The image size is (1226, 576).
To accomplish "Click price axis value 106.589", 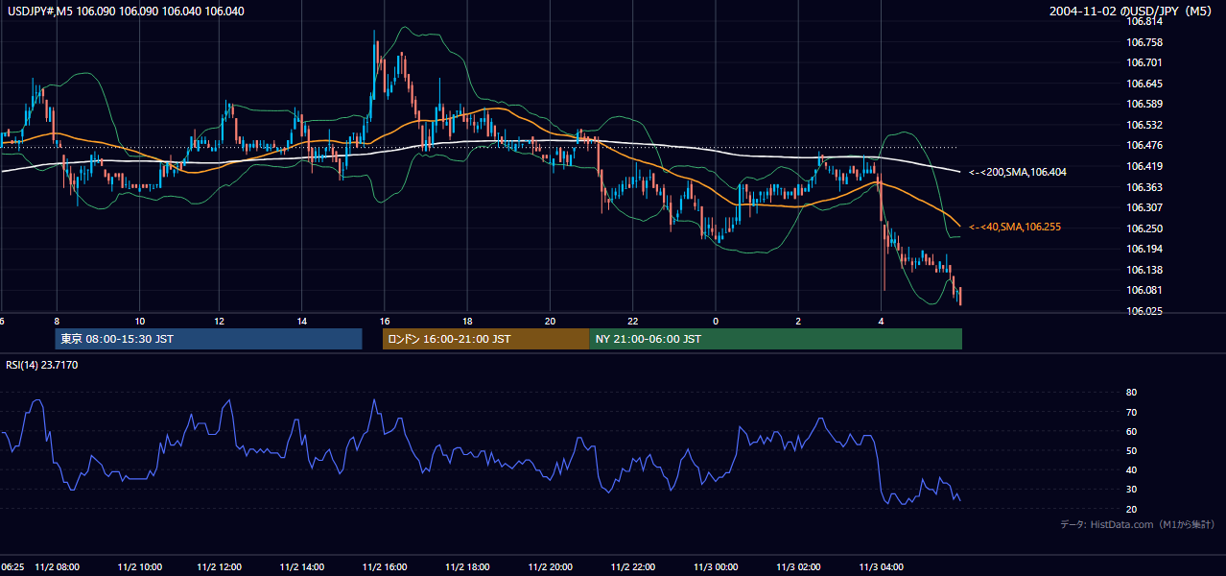I will (x=1144, y=104).
